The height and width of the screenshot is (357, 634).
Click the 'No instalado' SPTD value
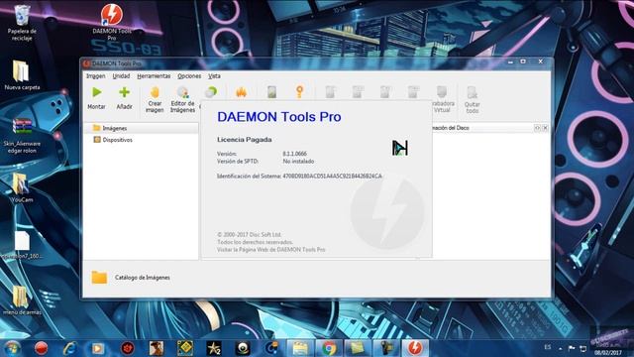(x=298, y=161)
